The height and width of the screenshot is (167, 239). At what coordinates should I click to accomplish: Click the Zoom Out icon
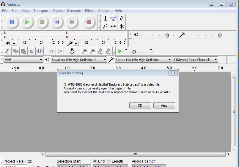tap(92, 51)
